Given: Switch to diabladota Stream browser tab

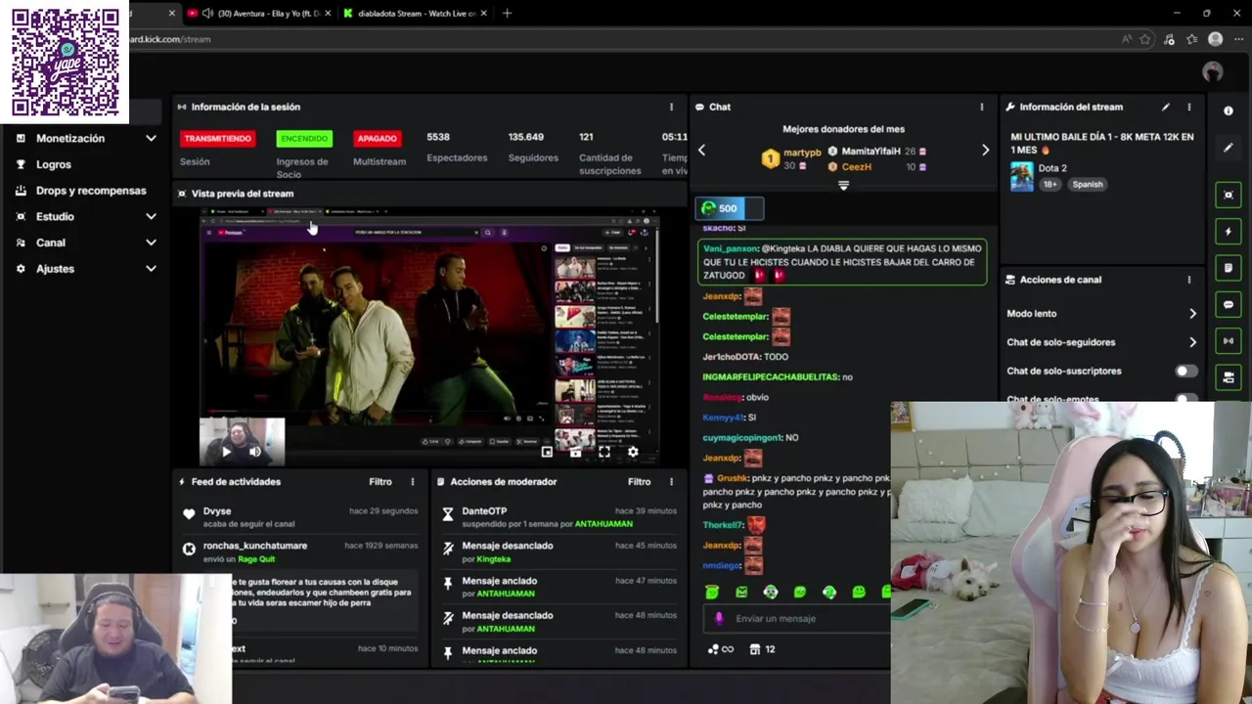Looking at the screenshot, I should click(416, 13).
